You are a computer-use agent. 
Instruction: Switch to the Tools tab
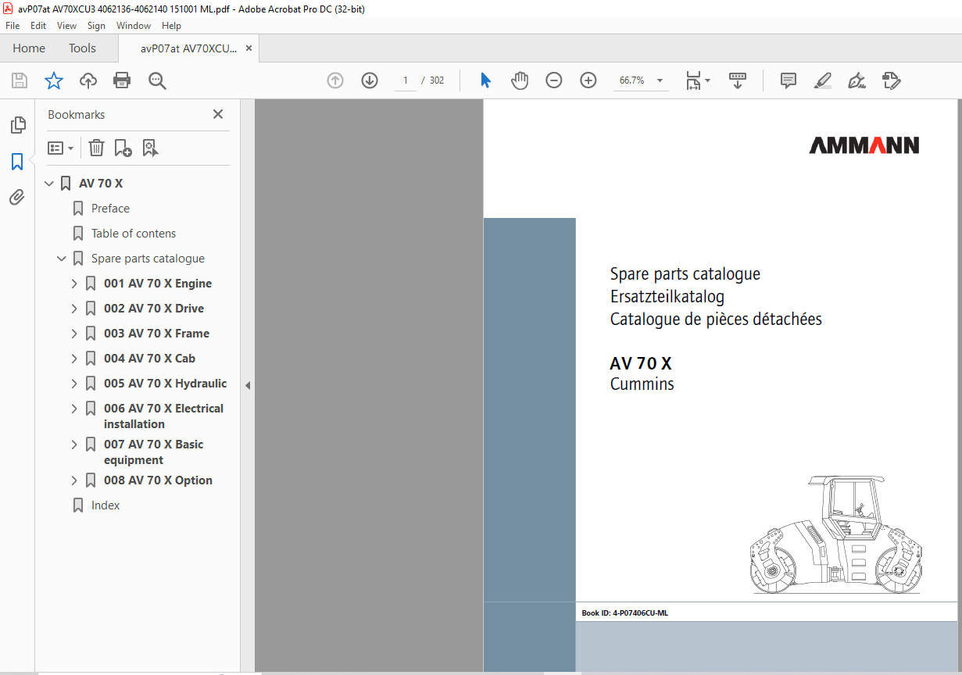click(x=82, y=48)
